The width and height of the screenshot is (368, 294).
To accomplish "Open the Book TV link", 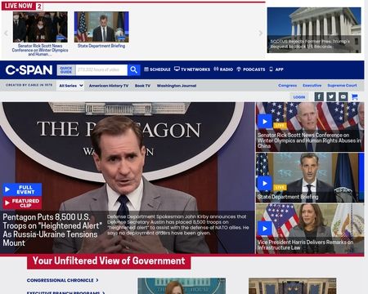I will 142,86.
